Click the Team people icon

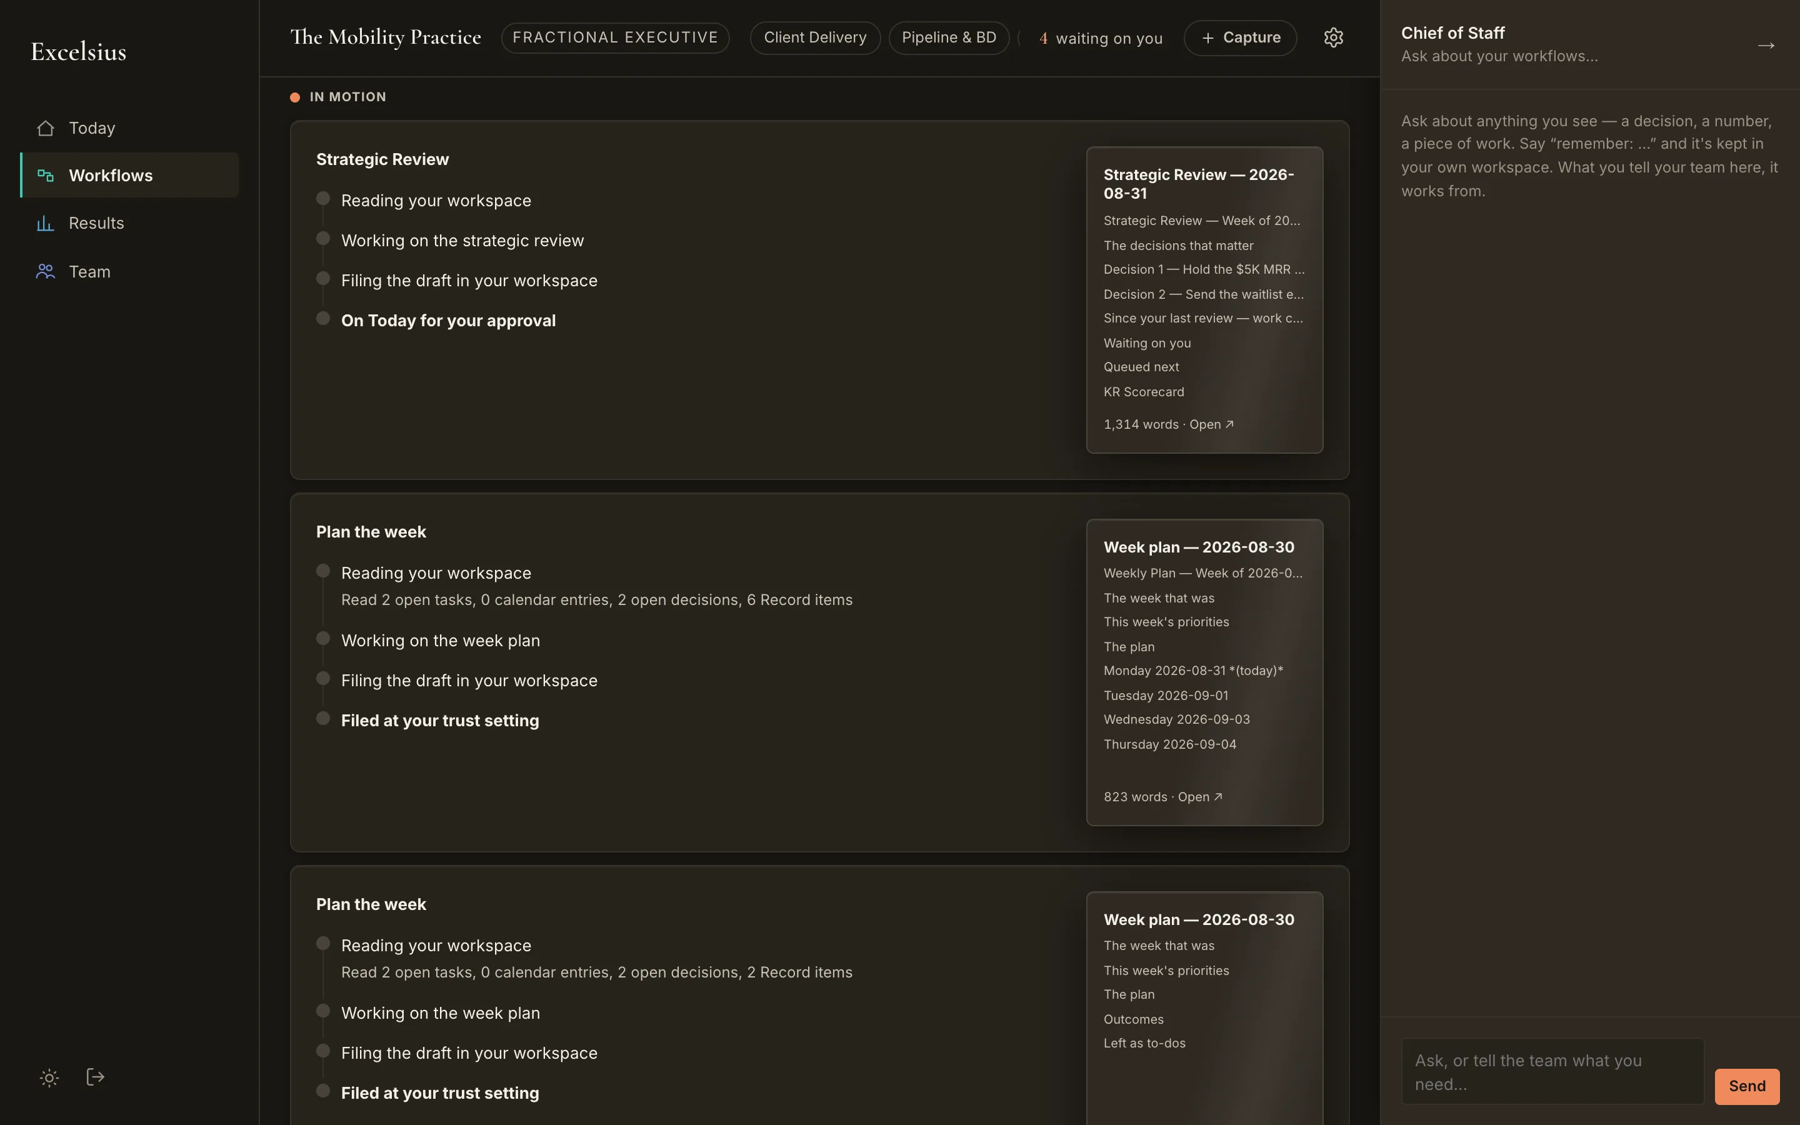46,272
